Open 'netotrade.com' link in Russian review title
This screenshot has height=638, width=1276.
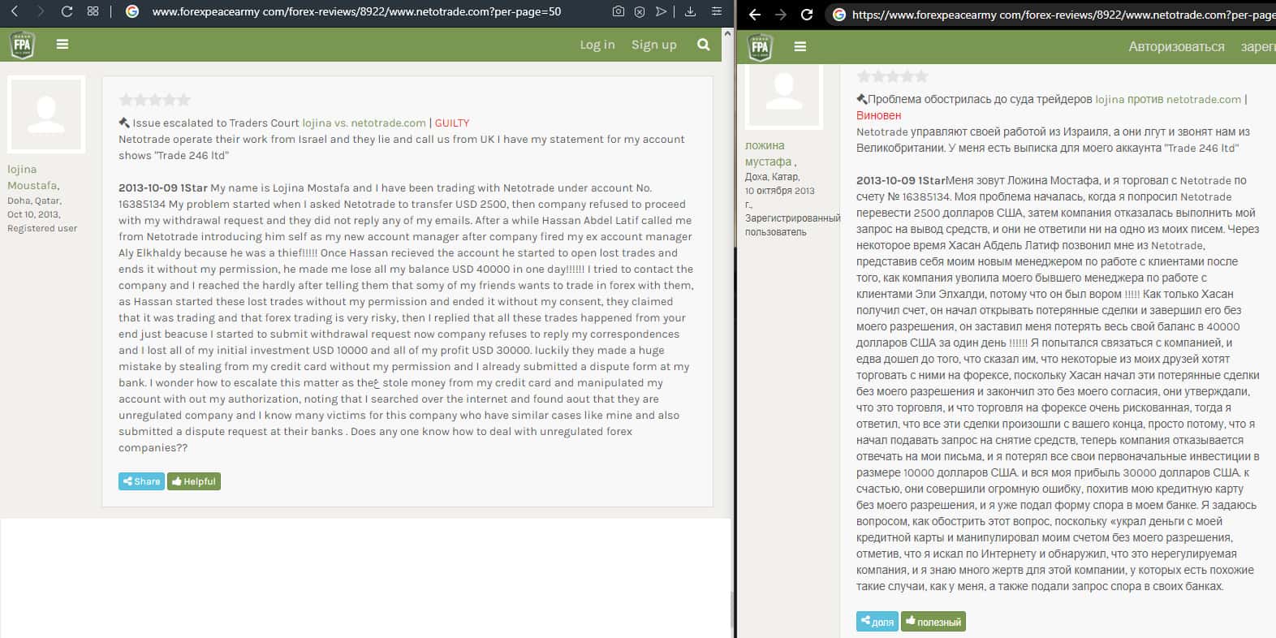click(x=1204, y=99)
